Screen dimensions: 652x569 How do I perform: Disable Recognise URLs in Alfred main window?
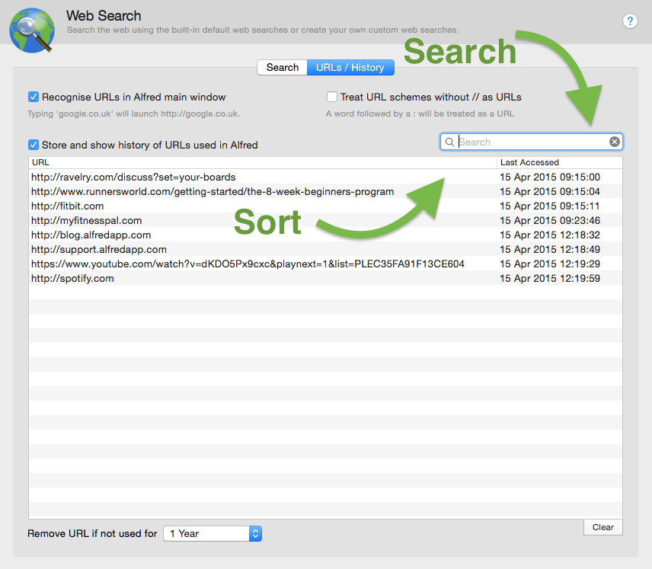click(33, 97)
